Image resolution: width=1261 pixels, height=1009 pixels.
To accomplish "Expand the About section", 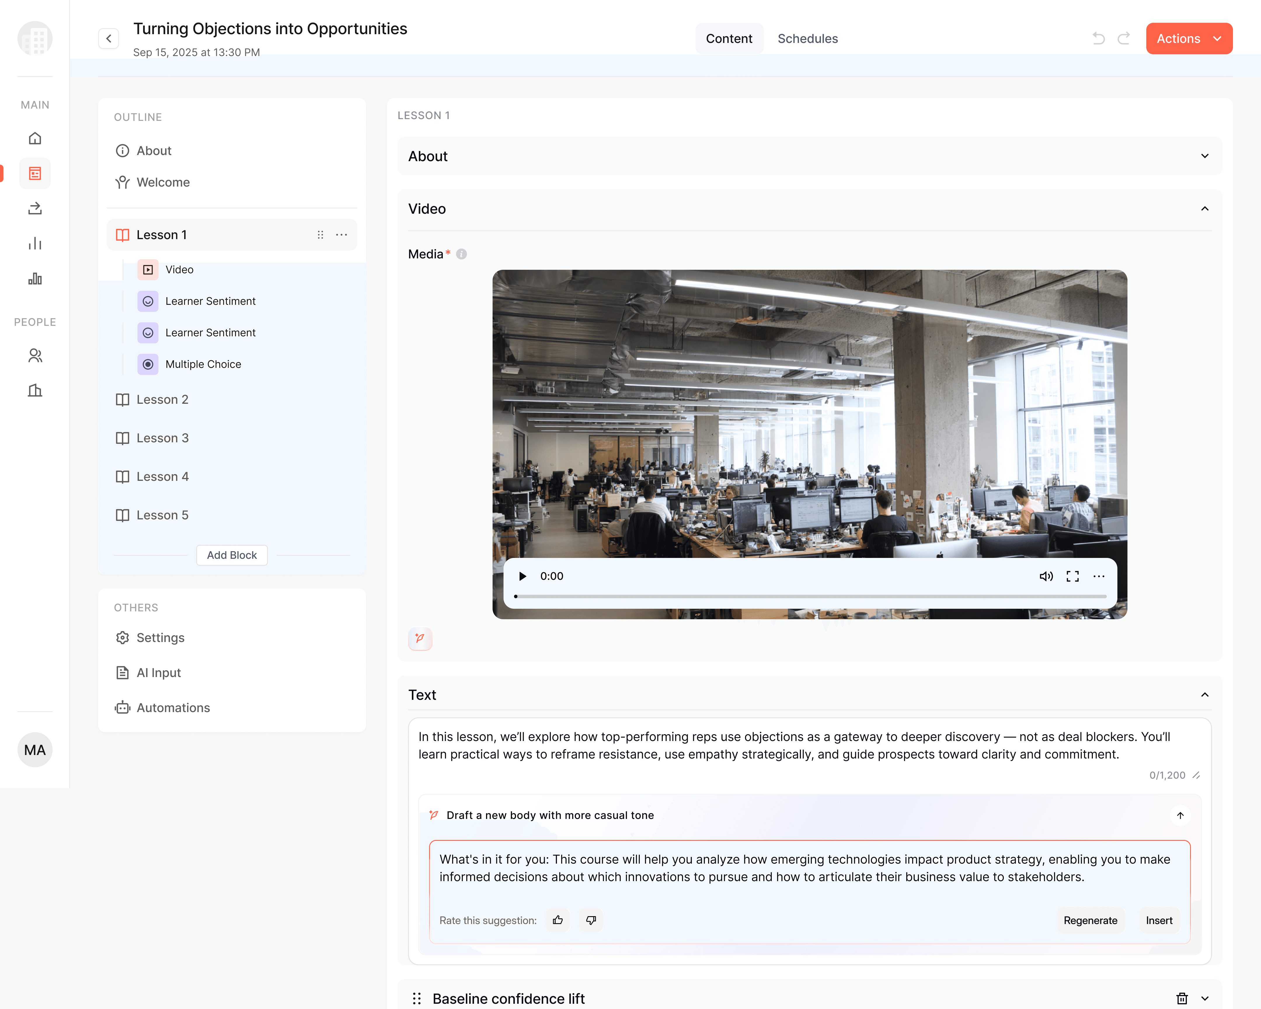I will [1204, 156].
